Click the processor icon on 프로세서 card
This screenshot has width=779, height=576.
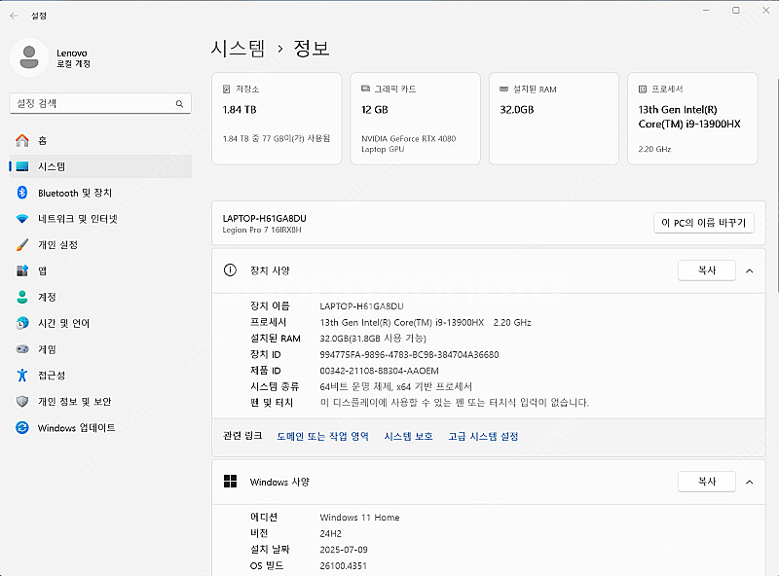[643, 90]
